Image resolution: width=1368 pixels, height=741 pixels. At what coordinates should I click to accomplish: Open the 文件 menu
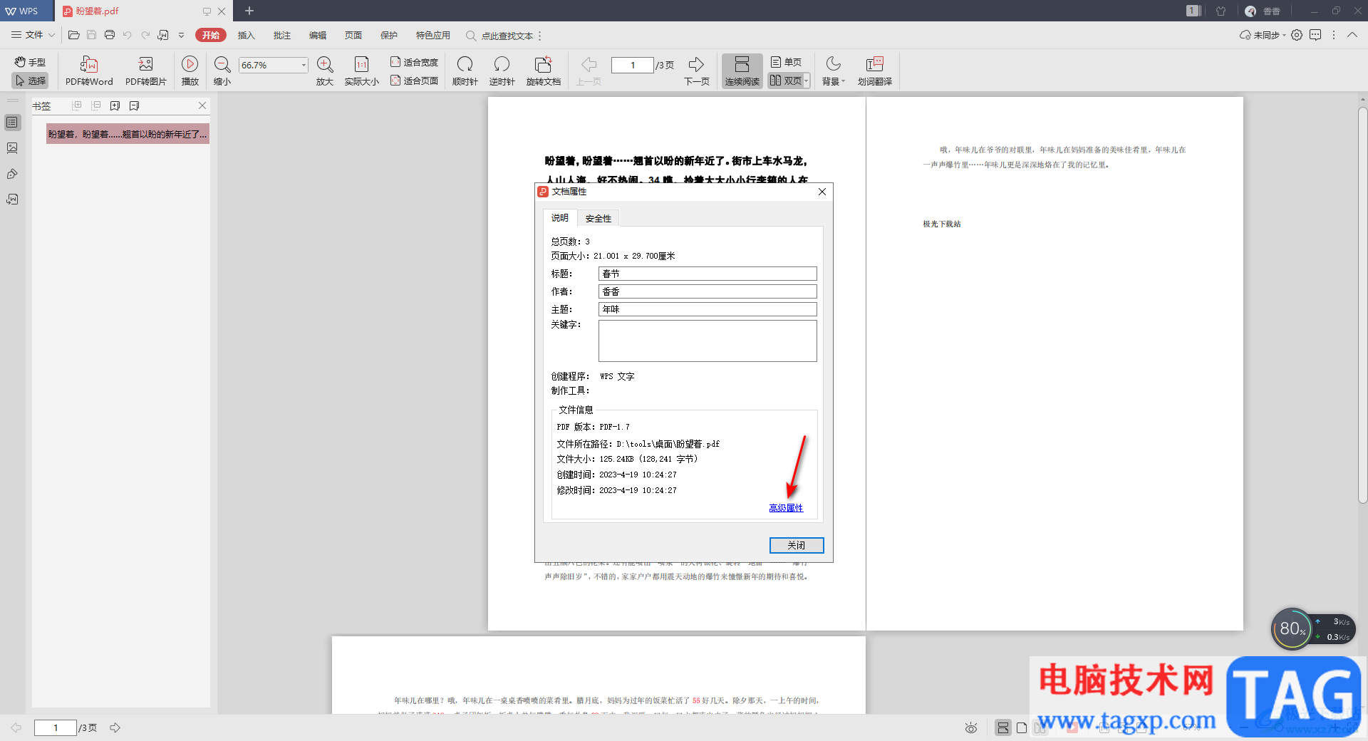click(x=27, y=35)
